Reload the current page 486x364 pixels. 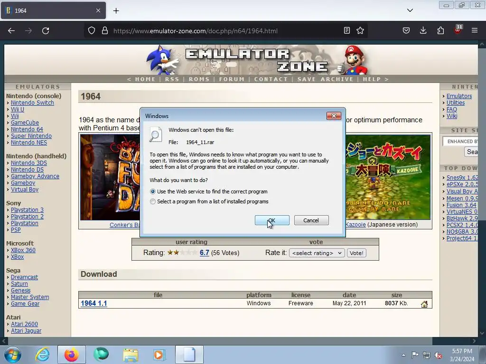[46, 31]
